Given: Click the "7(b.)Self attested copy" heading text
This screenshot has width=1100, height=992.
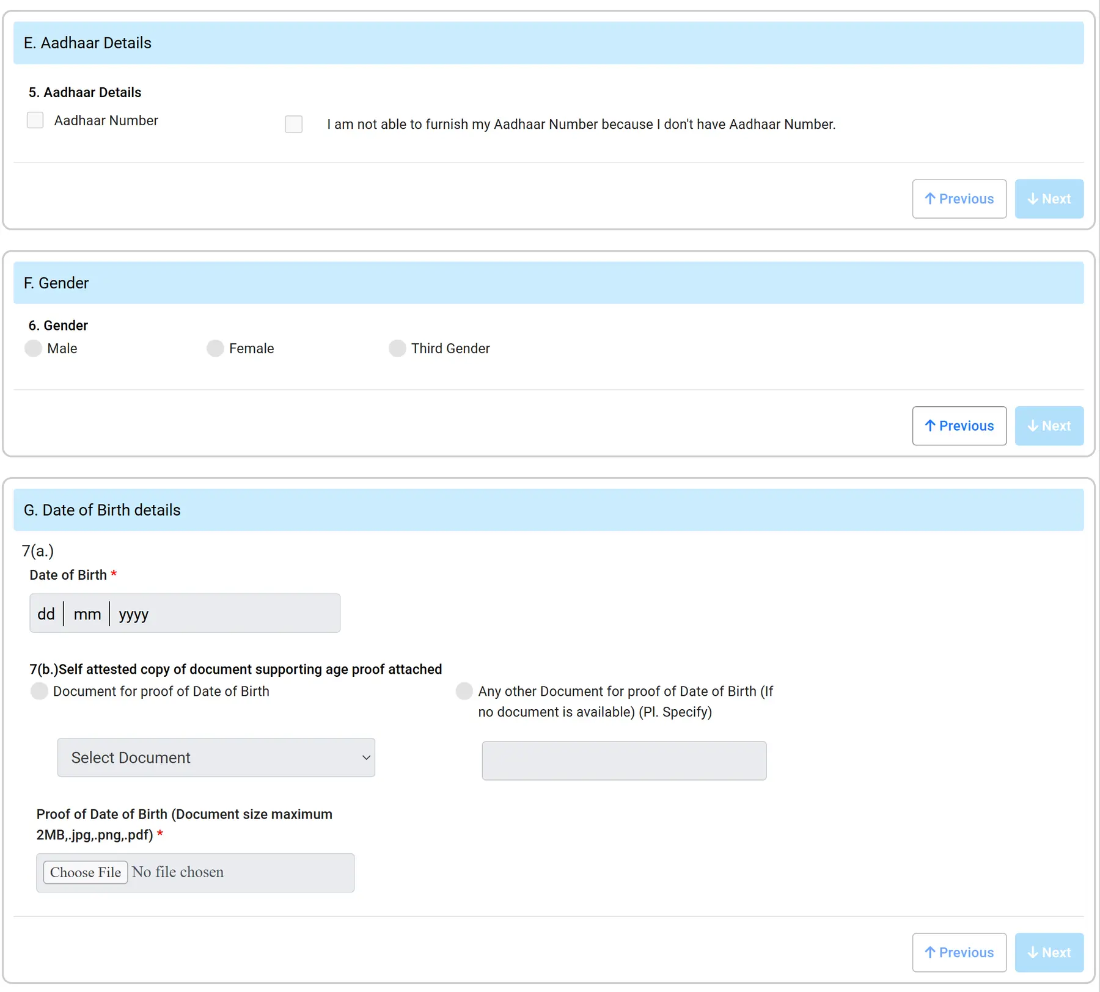Looking at the screenshot, I should click(236, 669).
